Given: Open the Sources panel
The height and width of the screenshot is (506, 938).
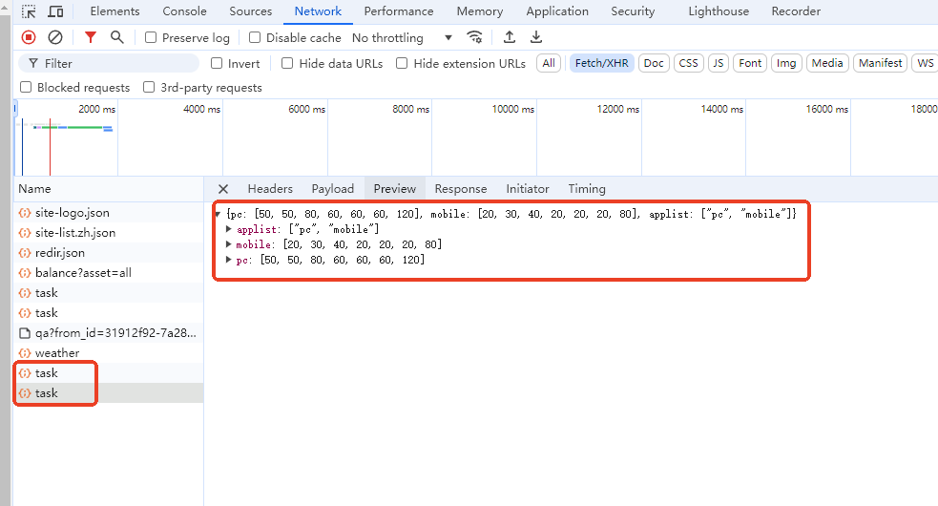Looking at the screenshot, I should [251, 11].
